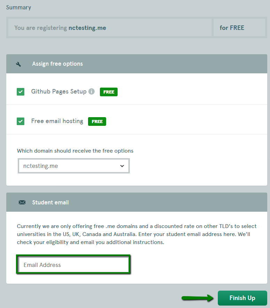Screen dimensions: 270x308
Task: Click the FREE badge beside Free email hosting
Action: (x=97, y=121)
